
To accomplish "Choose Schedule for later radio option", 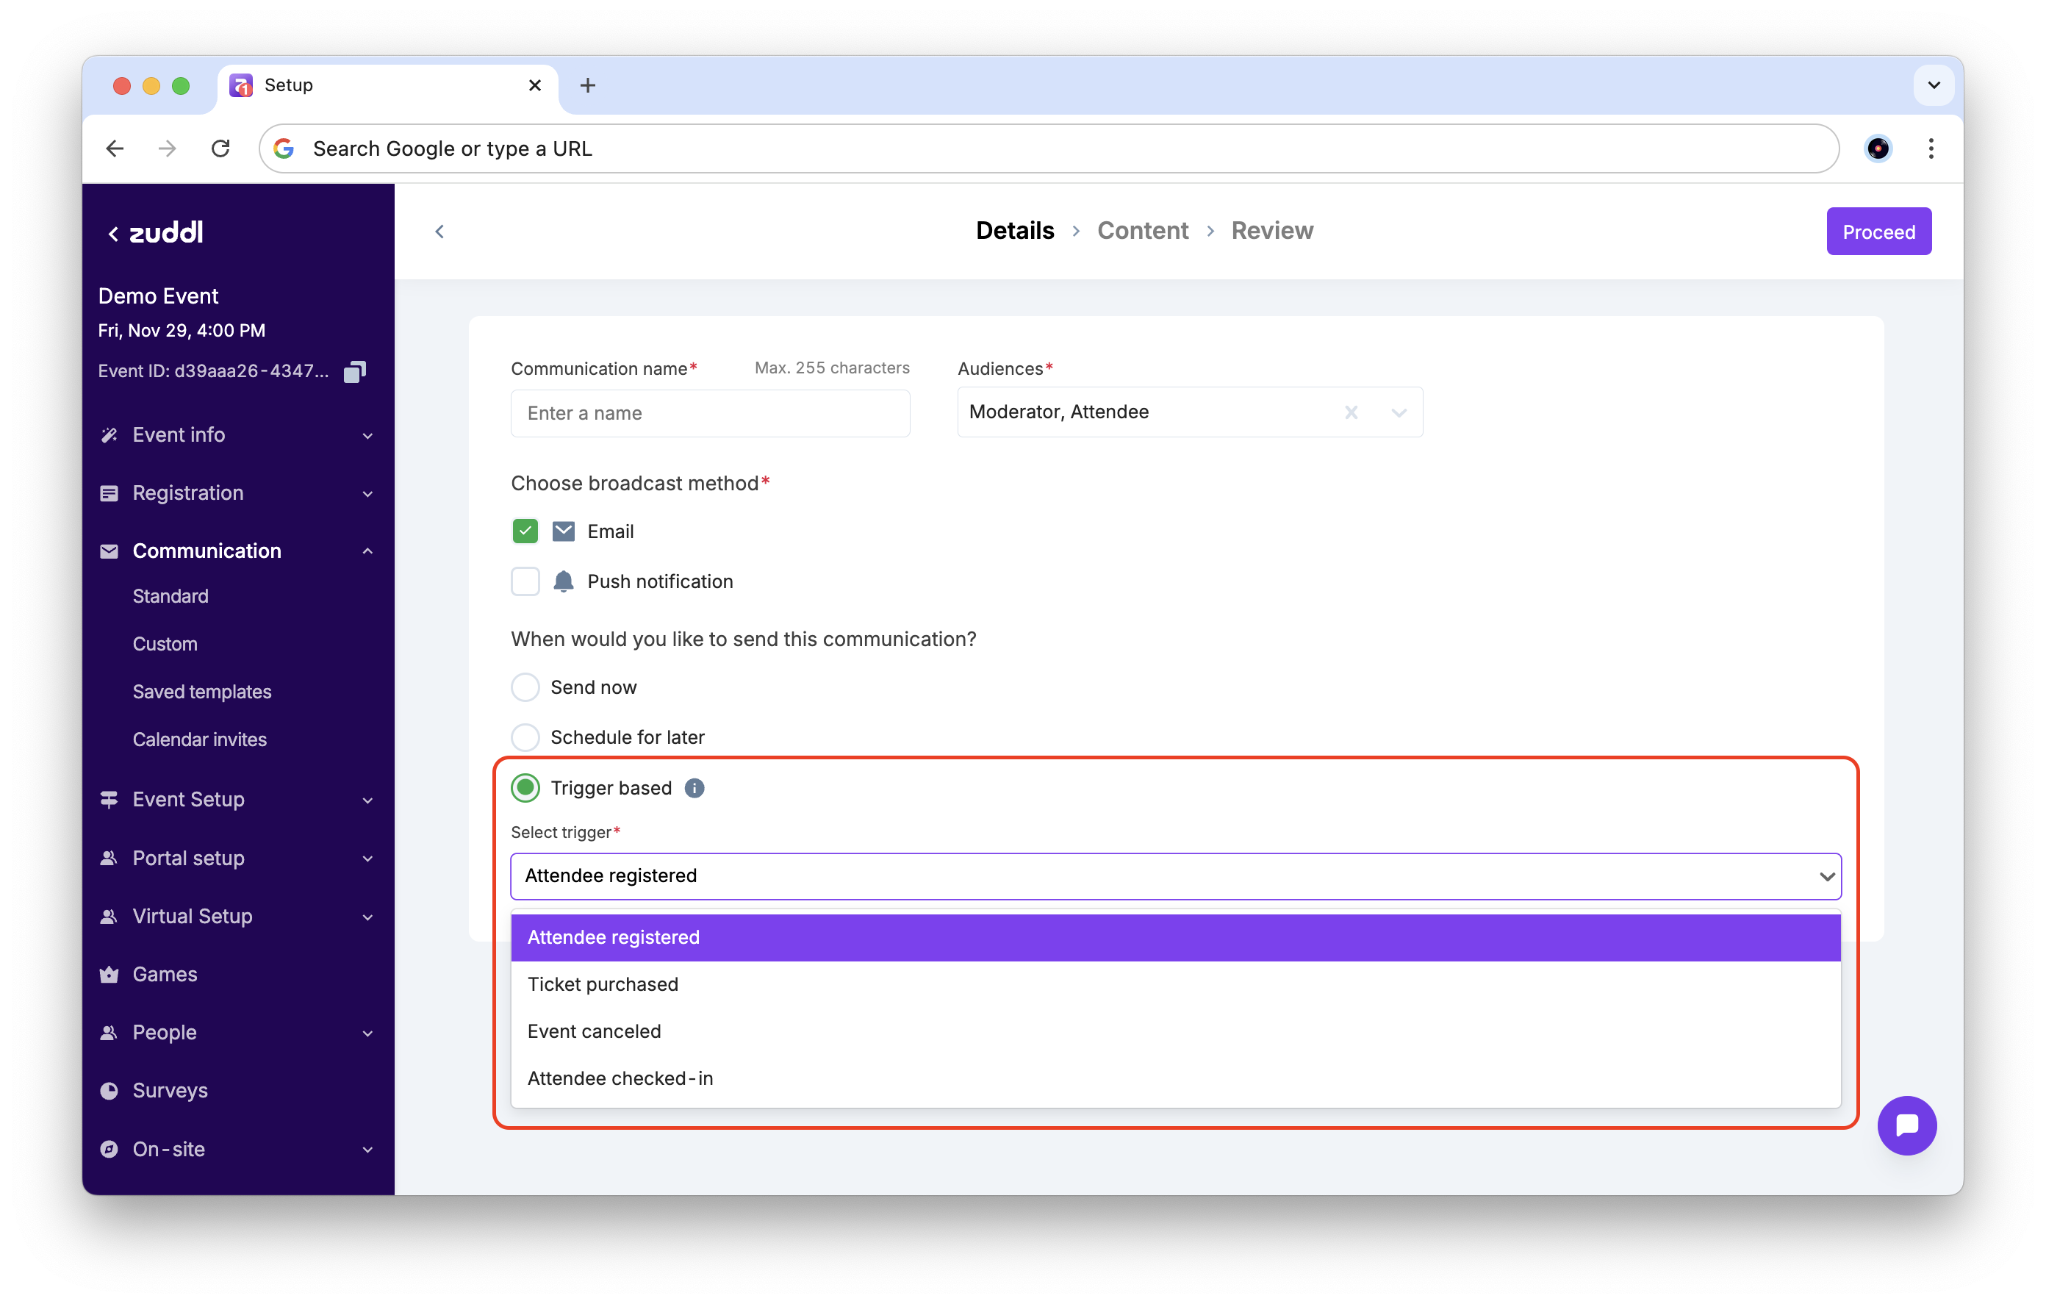I will pyautogui.click(x=525, y=737).
